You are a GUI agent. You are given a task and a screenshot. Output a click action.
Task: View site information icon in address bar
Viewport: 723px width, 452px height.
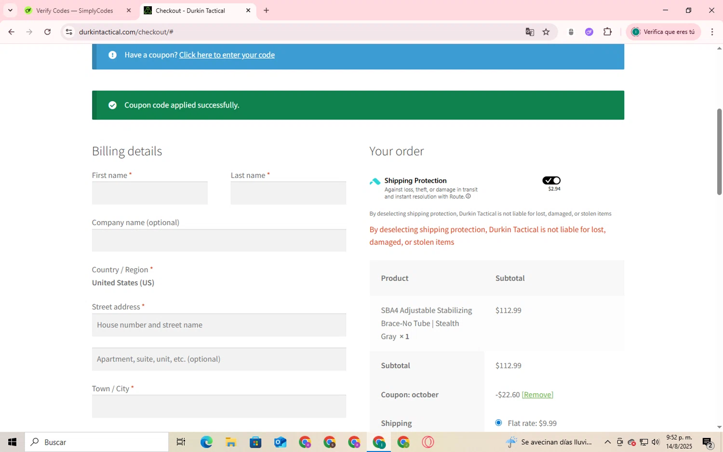69,32
